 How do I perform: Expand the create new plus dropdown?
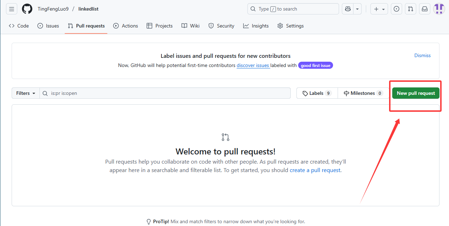[379, 9]
